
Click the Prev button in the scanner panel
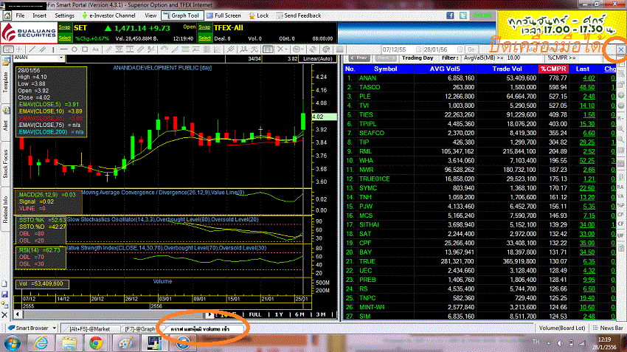[359, 58]
